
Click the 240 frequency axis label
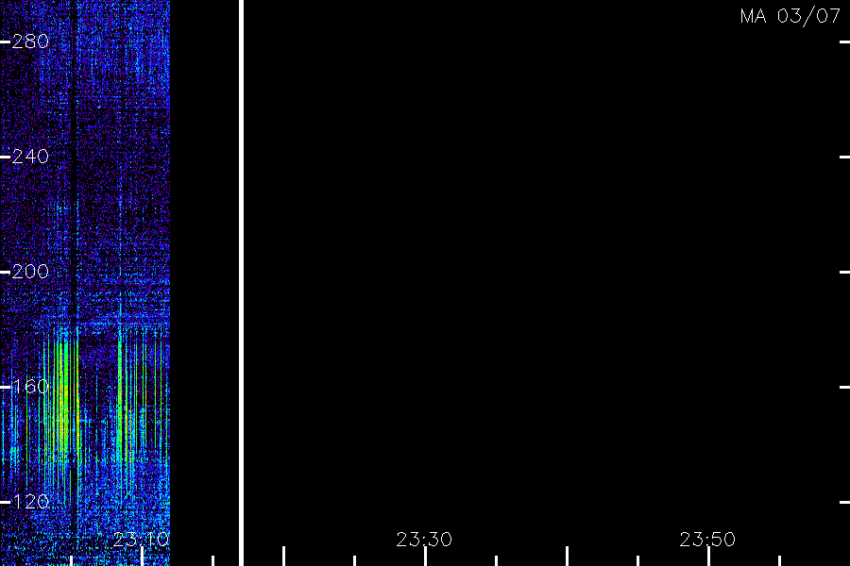(30, 157)
